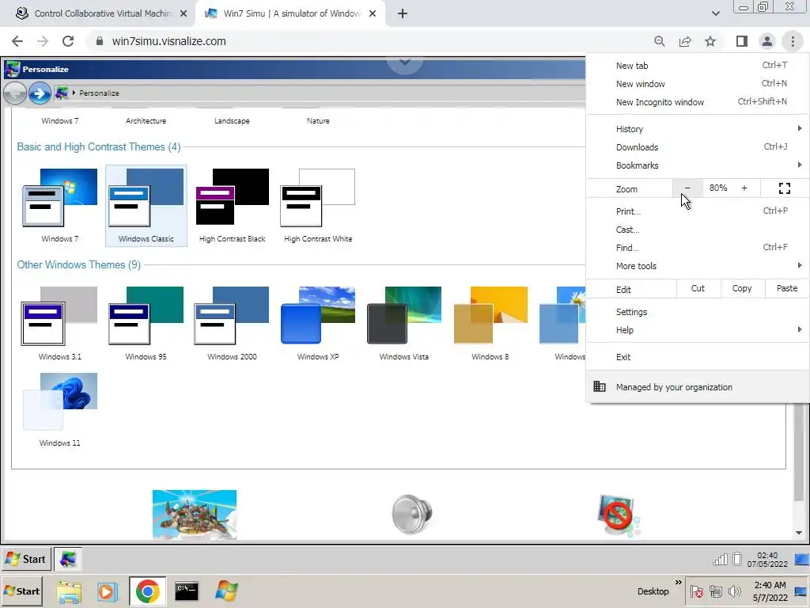Click the Personalize back arrow button
The image size is (810, 608).
(x=15, y=93)
